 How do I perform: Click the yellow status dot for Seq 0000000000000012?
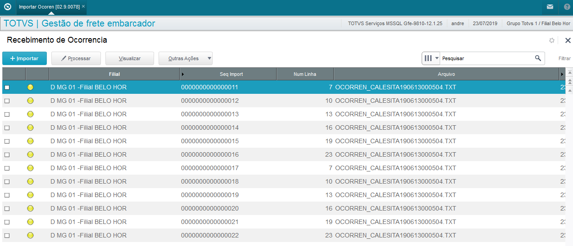(x=30, y=101)
